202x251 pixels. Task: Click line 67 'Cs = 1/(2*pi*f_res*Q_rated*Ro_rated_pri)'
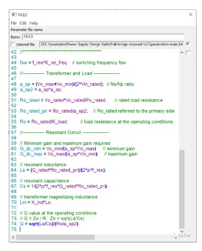click(x=64, y=186)
